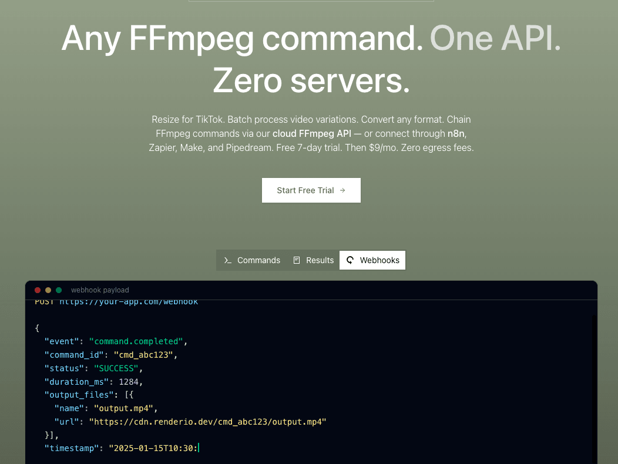Select the Webhooks tab

pyautogui.click(x=372, y=260)
